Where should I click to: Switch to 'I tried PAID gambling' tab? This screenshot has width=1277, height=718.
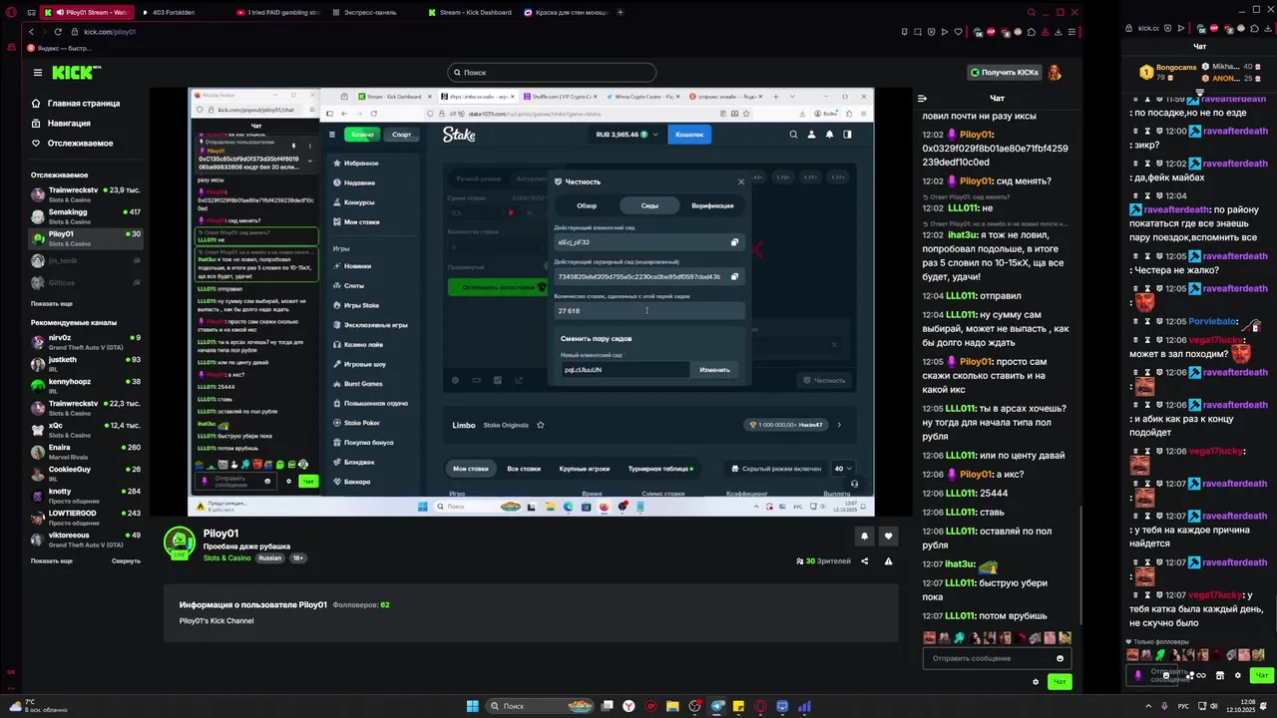click(277, 12)
